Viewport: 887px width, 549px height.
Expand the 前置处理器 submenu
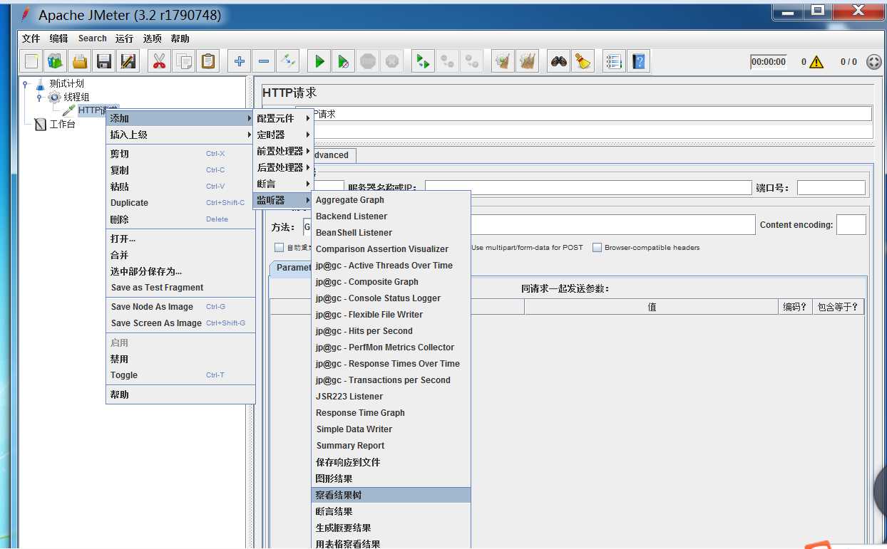pyautogui.click(x=283, y=151)
